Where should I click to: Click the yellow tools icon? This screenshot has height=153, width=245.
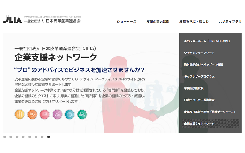pyautogui.click(x=20, y=114)
